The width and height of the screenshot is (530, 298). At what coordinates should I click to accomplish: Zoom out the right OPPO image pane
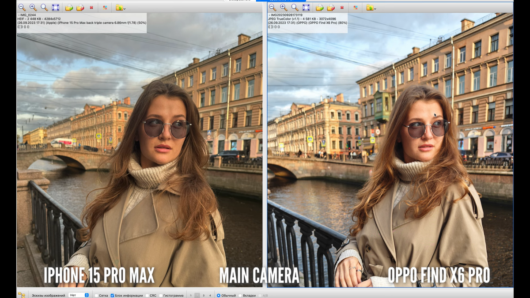(x=273, y=8)
